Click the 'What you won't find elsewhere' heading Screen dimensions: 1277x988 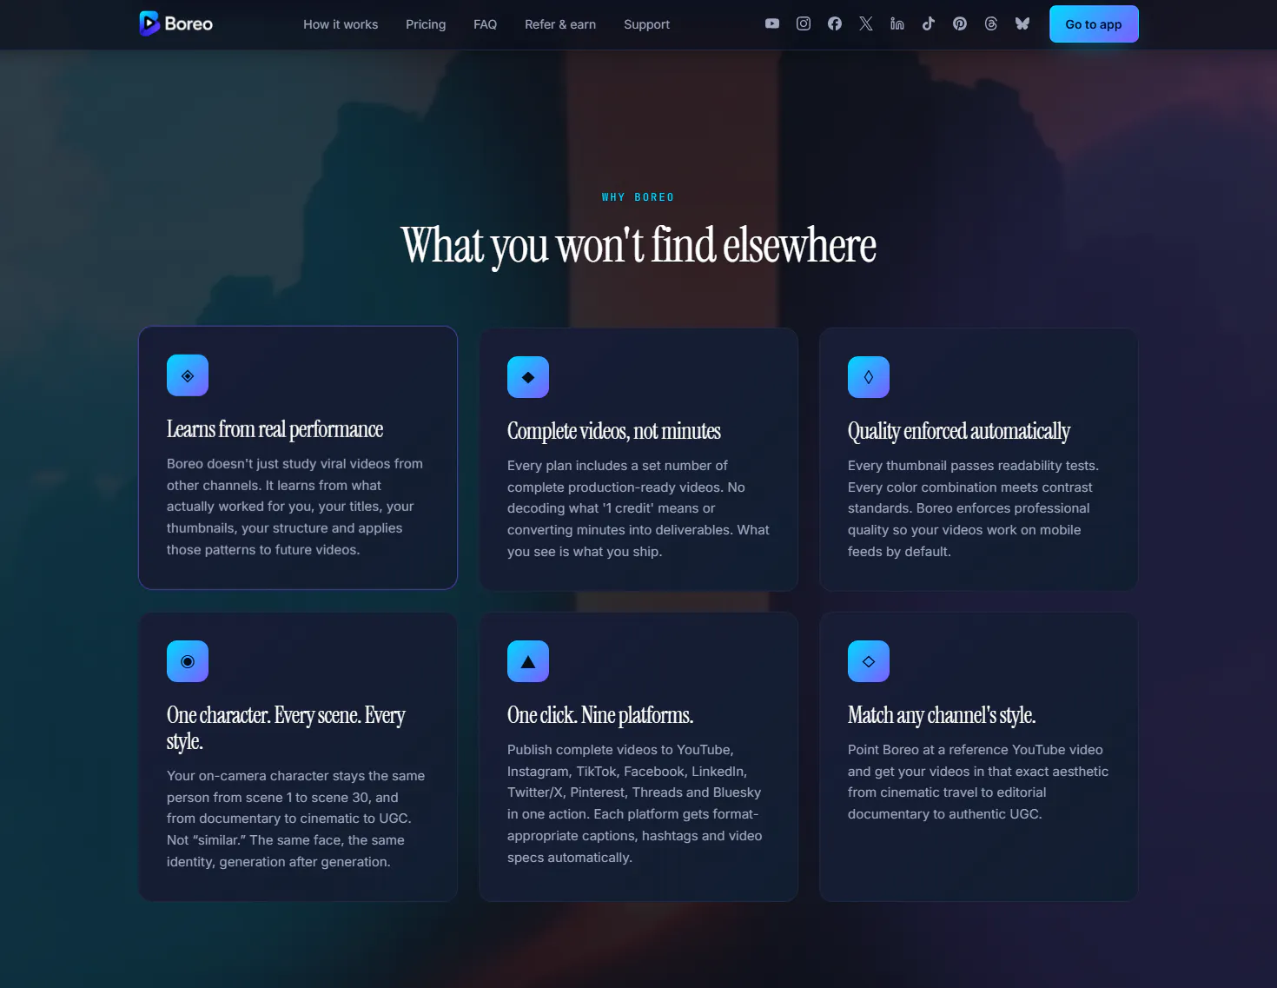click(x=638, y=245)
